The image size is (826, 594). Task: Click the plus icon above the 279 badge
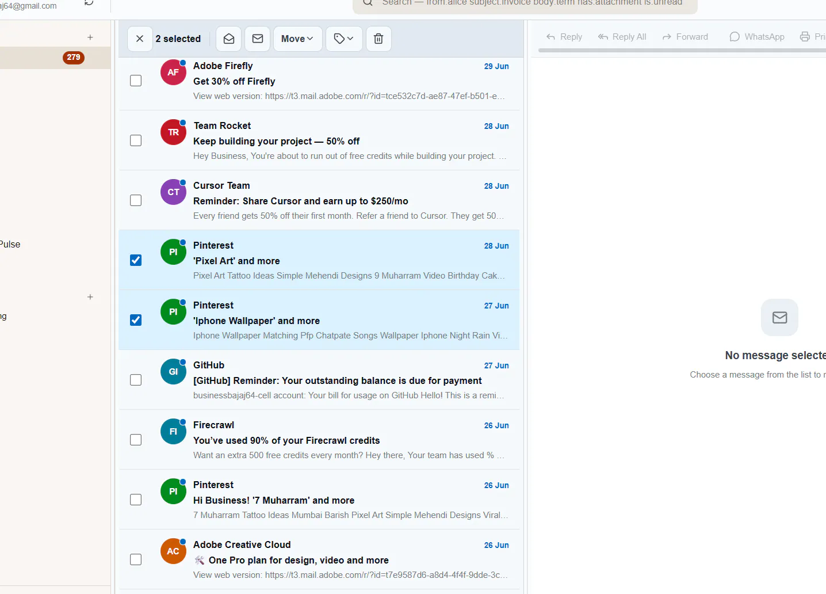click(x=90, y=37)
